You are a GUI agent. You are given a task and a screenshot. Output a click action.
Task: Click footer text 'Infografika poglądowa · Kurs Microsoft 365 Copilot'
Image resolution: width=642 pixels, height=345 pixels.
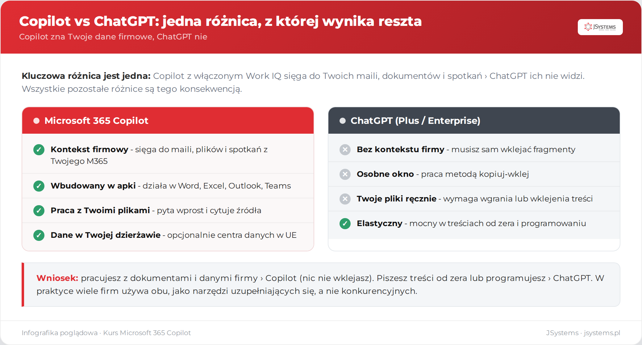(x=106, y=333)
